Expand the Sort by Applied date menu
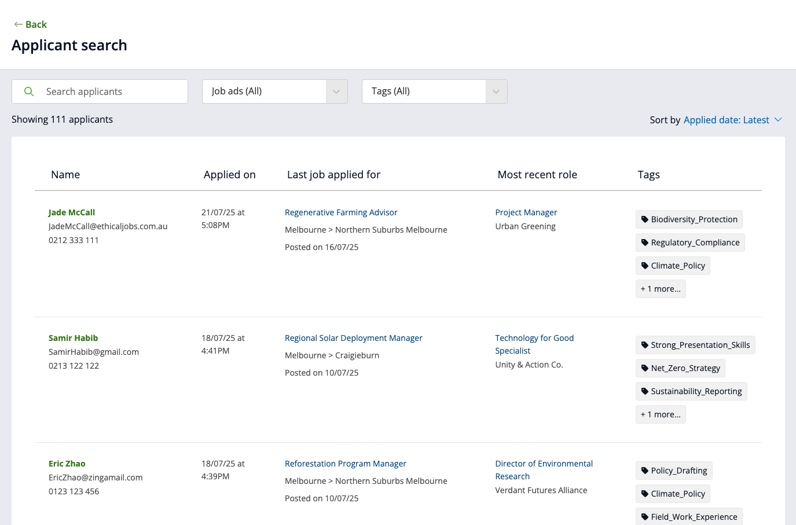Viewport: 796px width, 525px height. click(732, 120)
